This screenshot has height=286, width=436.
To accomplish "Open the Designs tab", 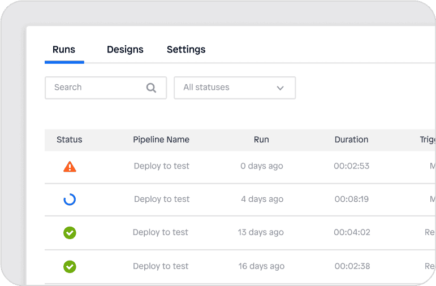I will tap(125, 50).
